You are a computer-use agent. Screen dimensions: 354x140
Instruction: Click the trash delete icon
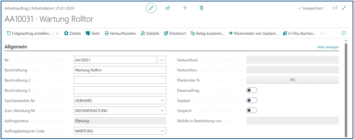pos(202,8)
